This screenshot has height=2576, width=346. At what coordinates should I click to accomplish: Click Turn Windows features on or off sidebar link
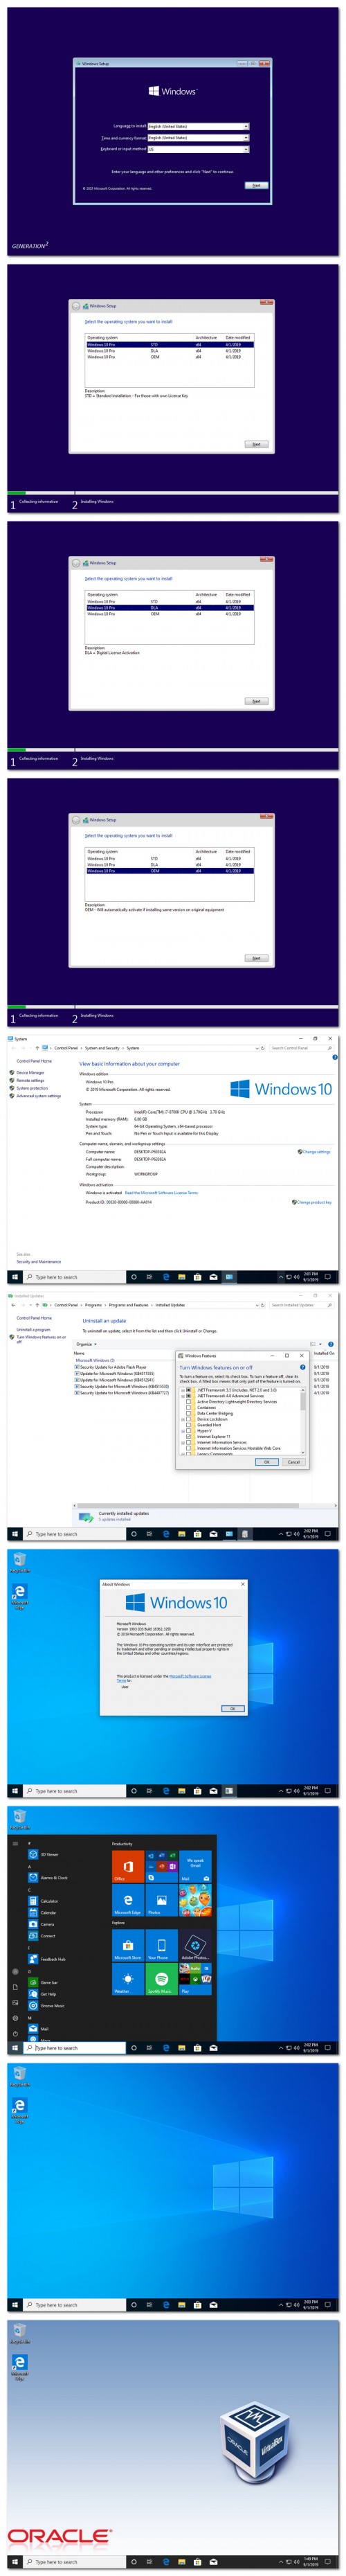click(x=41, y=1340)
